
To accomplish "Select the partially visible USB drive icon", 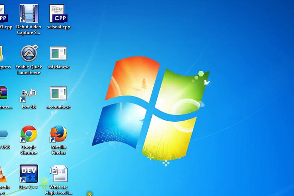I will (x=3, y=134).
